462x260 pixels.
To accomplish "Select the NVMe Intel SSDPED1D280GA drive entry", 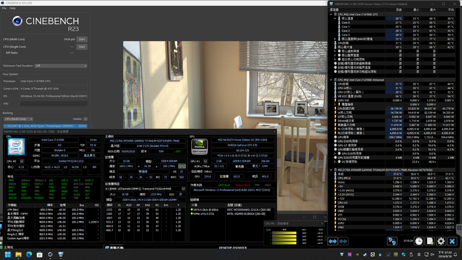I will (x=231, y=214).
